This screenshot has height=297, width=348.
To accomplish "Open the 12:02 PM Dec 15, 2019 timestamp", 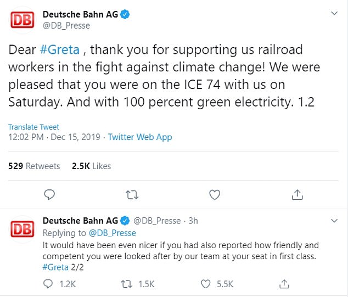I will click(53, 137).
